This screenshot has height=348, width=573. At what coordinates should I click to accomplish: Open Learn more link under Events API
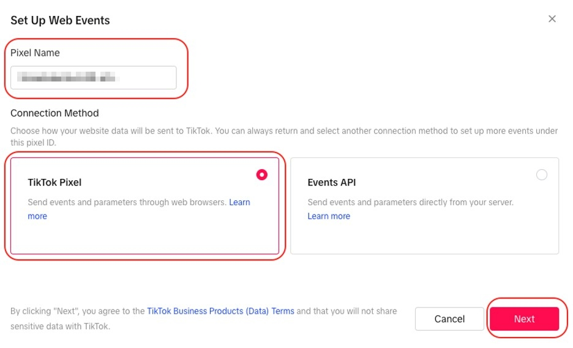pyautogui.click(x=329, y=216)
